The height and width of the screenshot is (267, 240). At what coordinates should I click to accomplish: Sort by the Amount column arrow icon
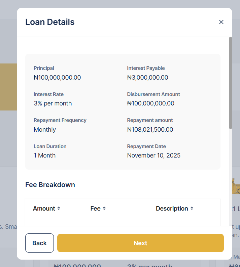pos(59,209)
